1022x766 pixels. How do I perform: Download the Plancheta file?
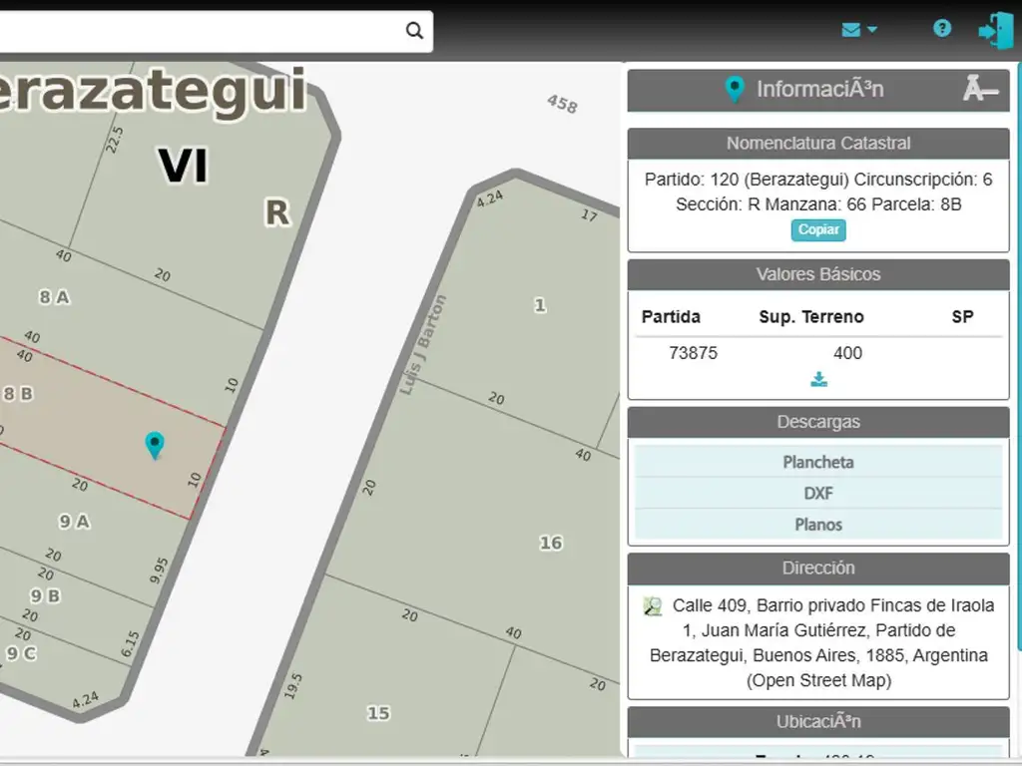pos(818,462)
